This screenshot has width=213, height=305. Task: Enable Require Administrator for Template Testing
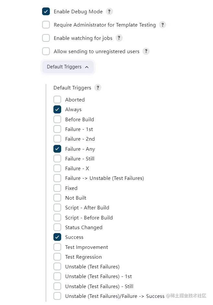46,25
